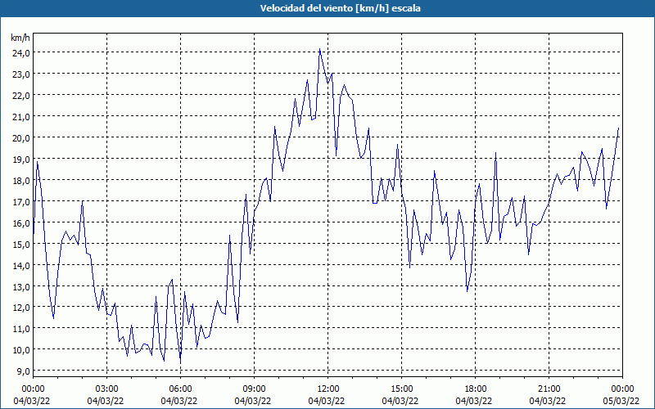Image resolution: width=655 pixels, height=409 pixels.
Task: Click the 18:00 time label
Action: (x=476, y=389)
